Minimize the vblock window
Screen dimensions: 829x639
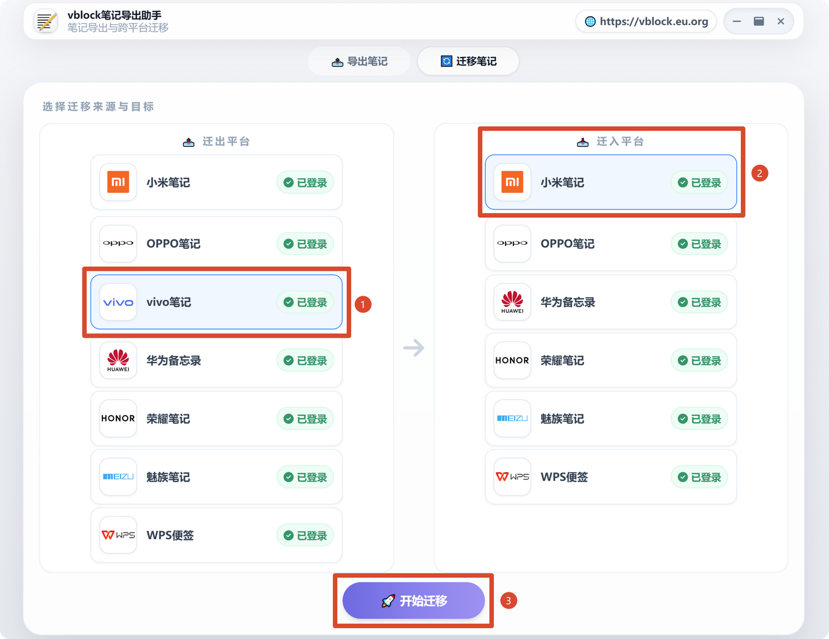[x=737, y=21]
